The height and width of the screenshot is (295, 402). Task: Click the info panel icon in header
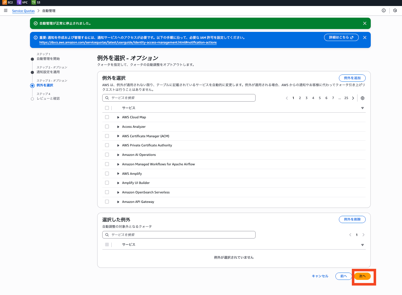384,11
